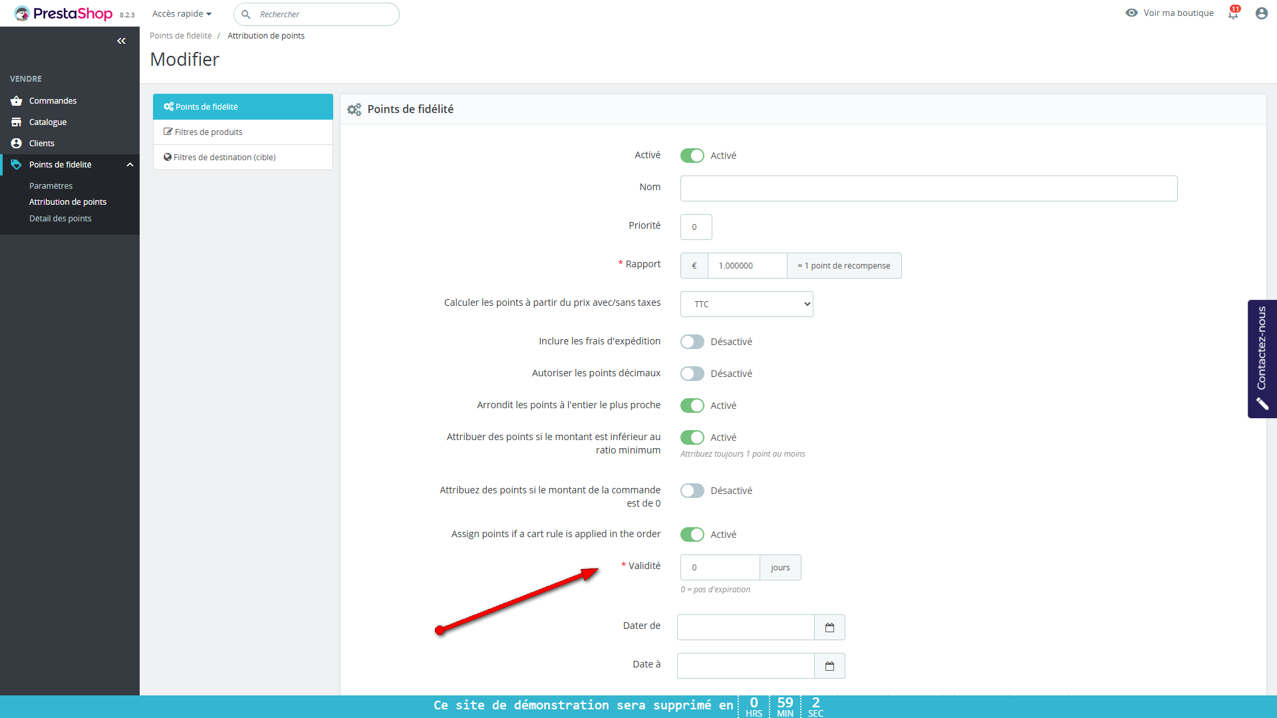Open calendar picker for Dater de

pyautogui.click(x=829, y=628)
